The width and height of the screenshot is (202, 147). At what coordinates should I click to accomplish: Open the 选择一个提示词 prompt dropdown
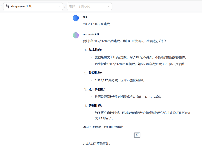[x=89, y=6]
